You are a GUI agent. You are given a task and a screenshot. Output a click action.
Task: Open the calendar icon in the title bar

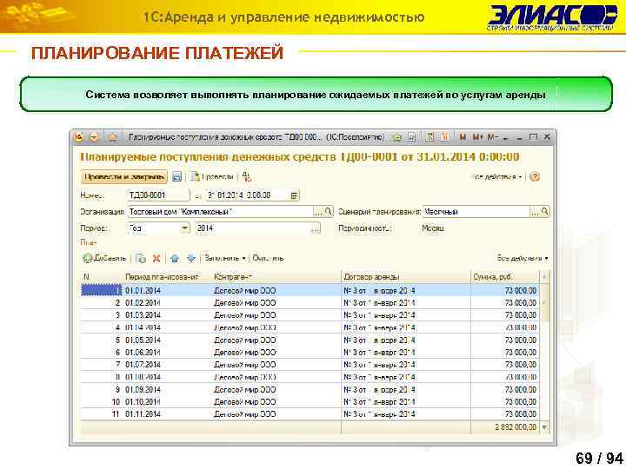(x=444, y=137)
